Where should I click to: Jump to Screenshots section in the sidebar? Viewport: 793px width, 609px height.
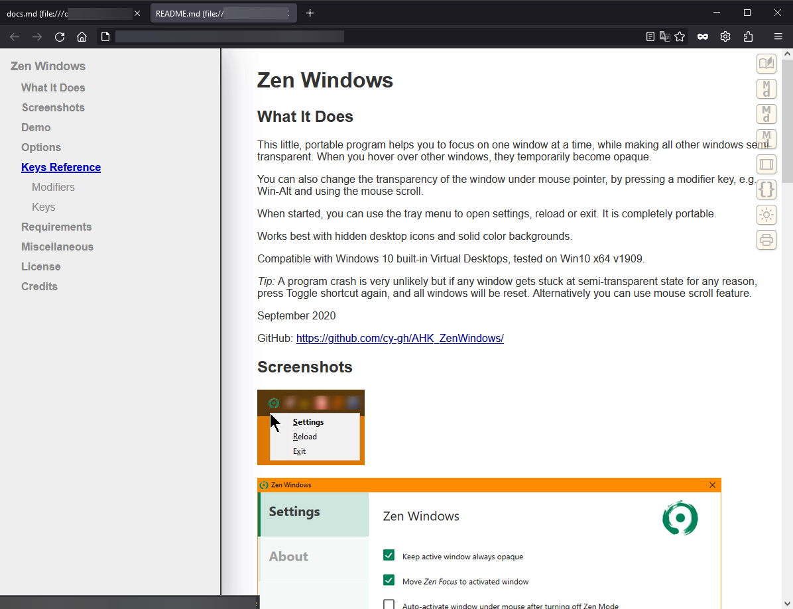coord(53,107)
